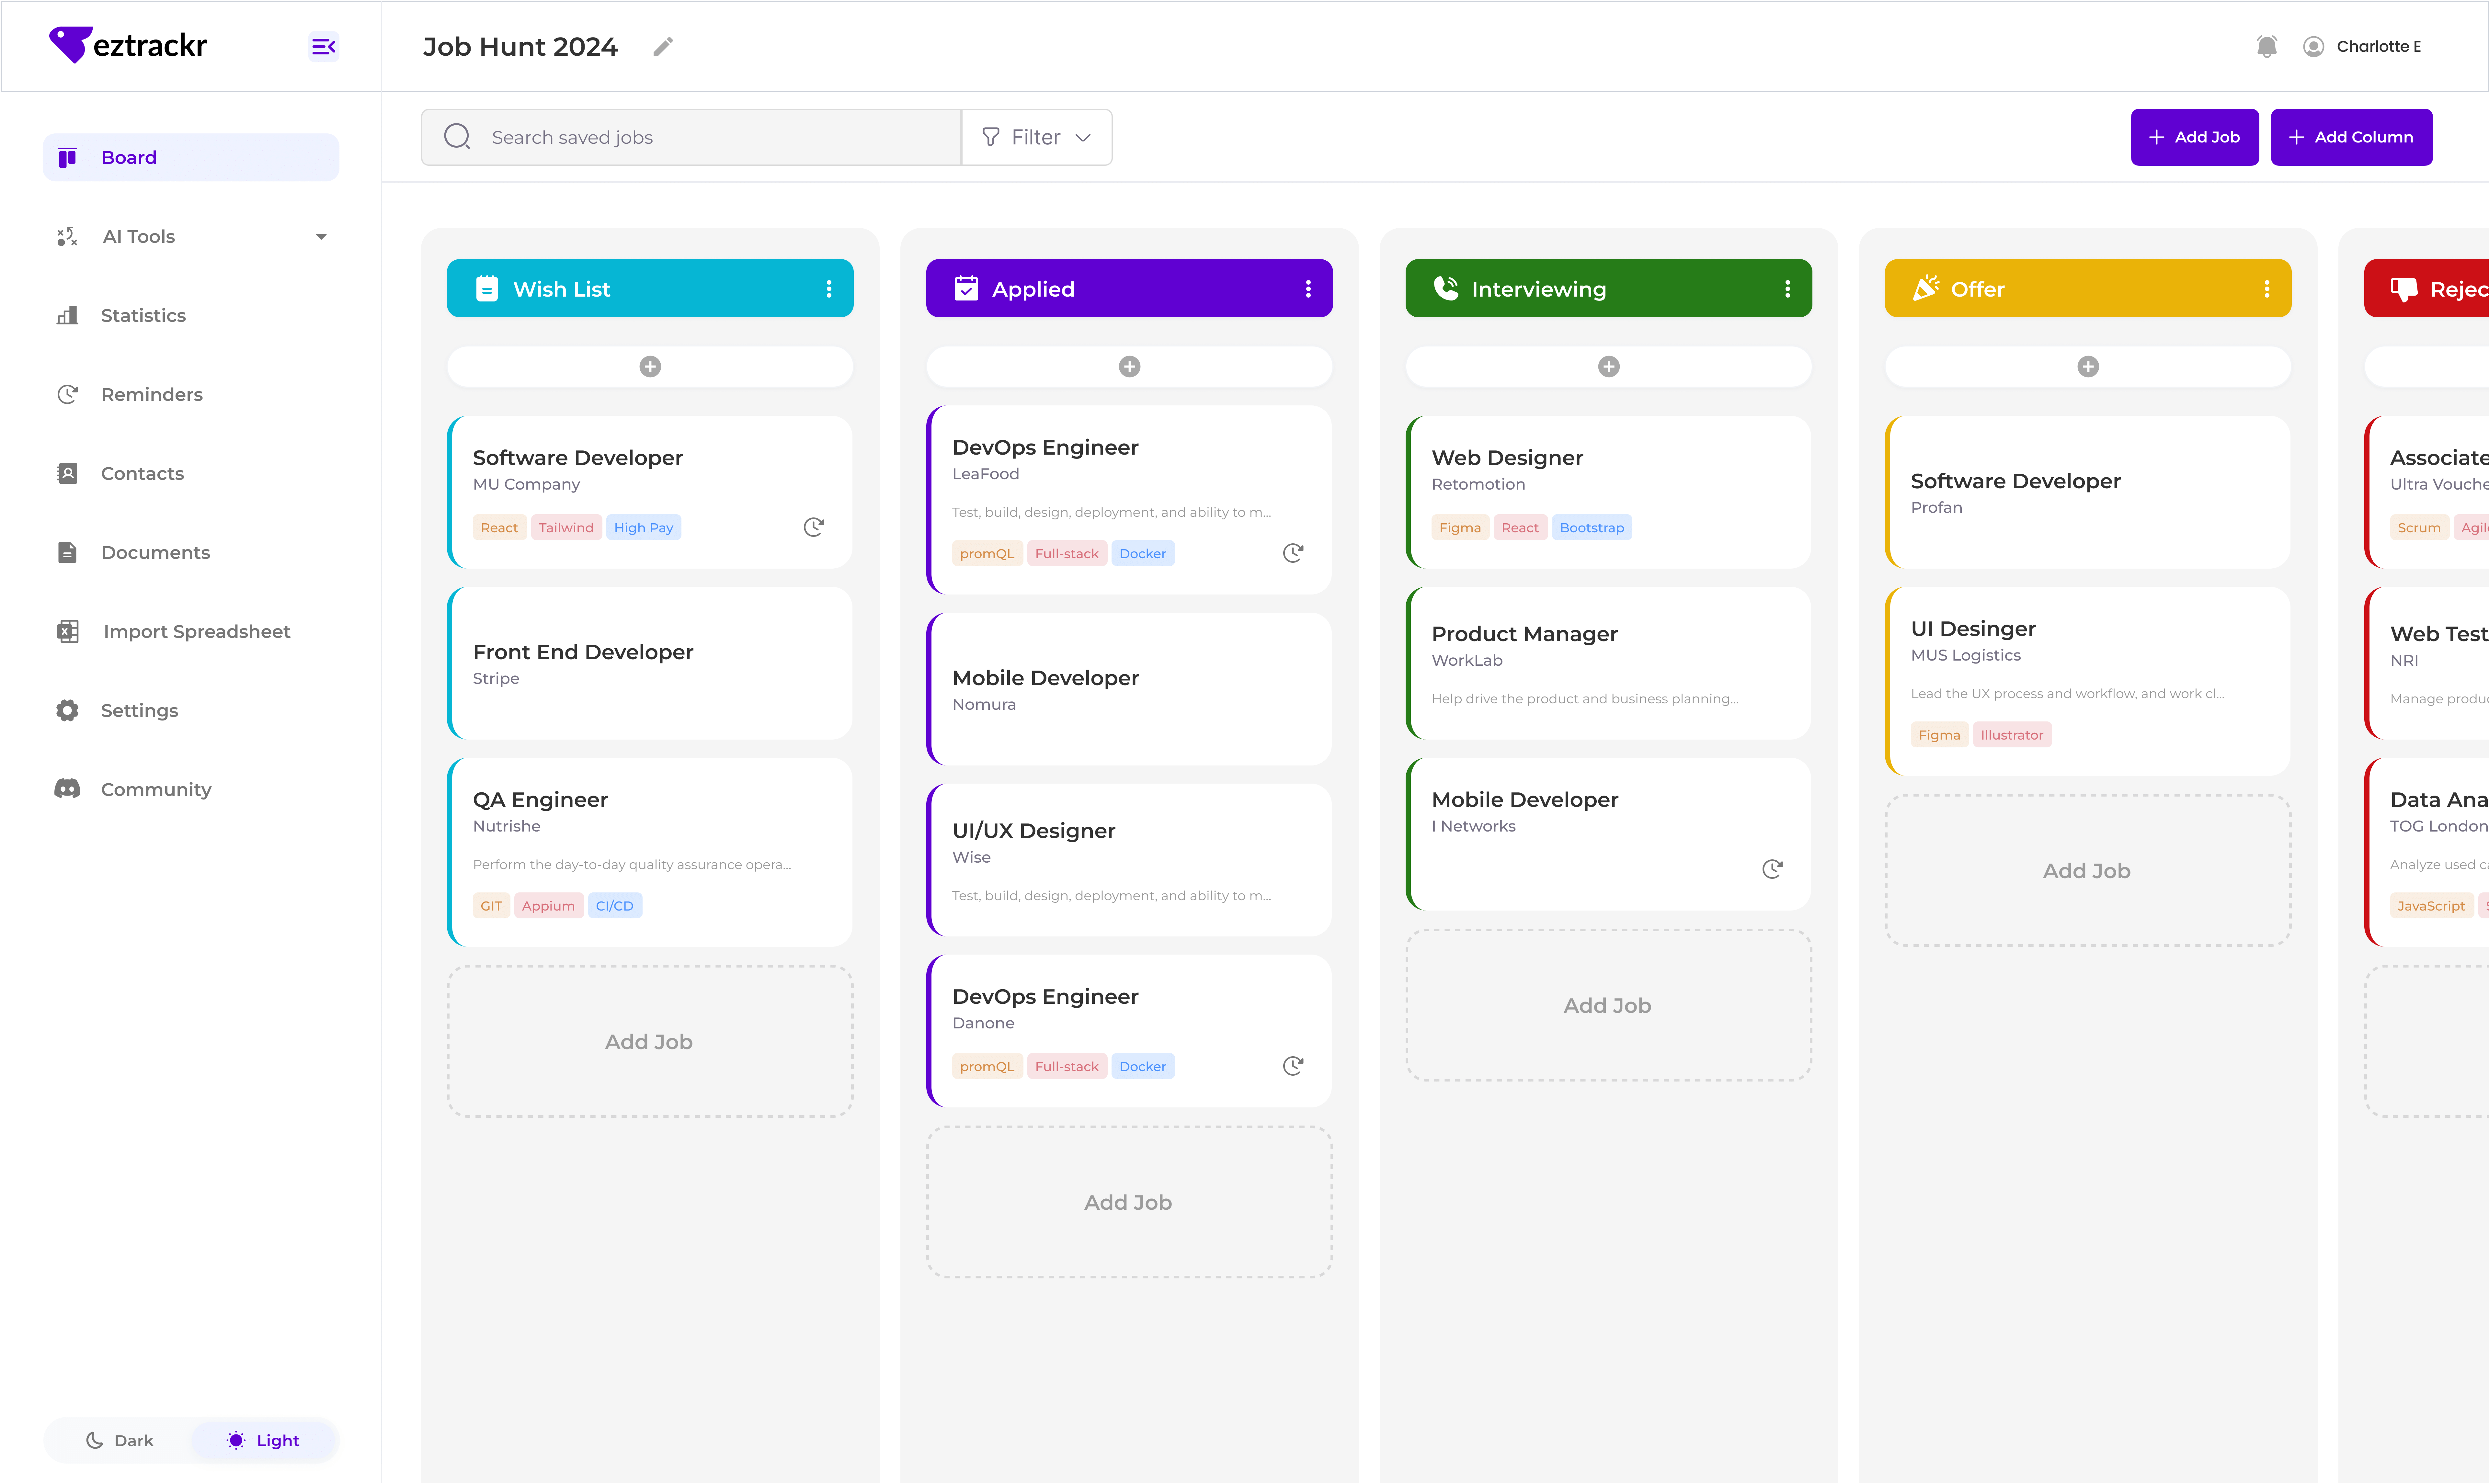
Task: Collapse the sidebar using the hamburger icon
Action: [322, 46]
